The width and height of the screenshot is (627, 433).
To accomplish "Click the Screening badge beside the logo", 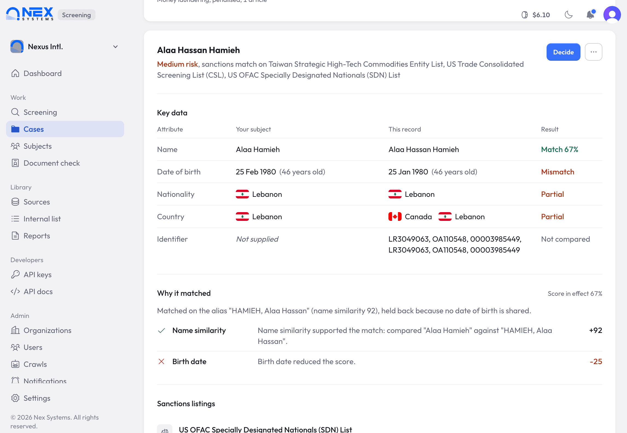I will (76, 15).
